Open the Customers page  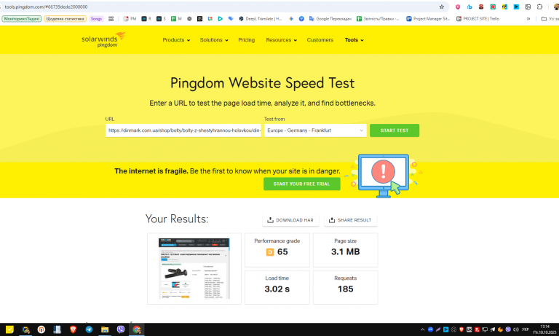pos(320,40)
